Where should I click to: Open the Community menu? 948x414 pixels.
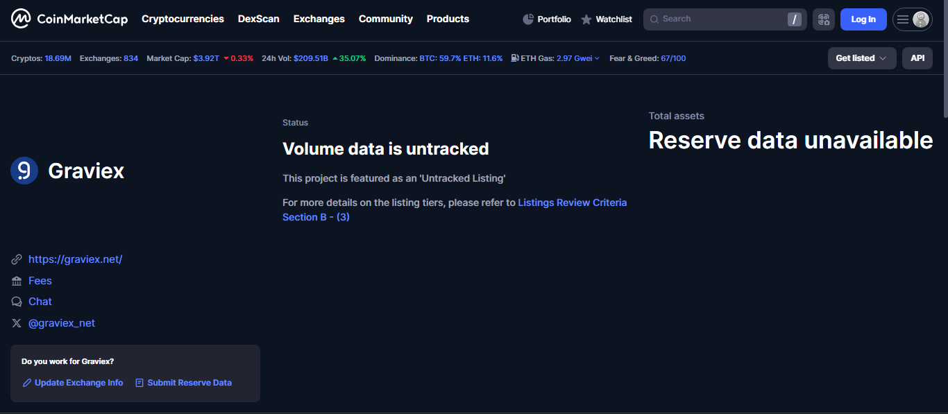[x=386, y=19]
